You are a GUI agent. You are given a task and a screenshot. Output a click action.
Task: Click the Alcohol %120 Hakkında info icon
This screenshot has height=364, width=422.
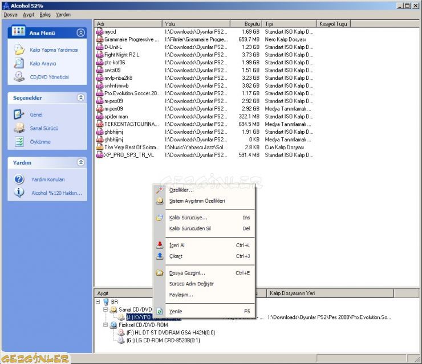(19, 193)
